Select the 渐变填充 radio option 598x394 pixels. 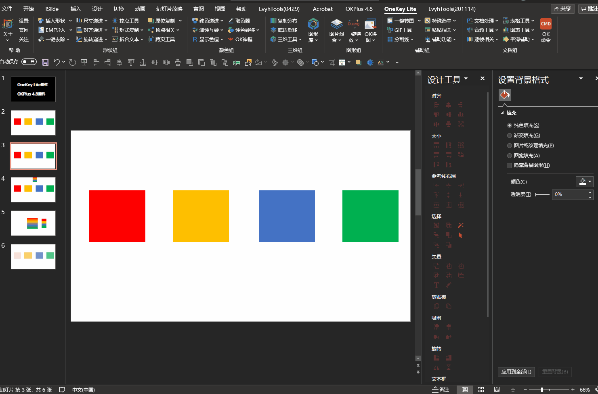510,136
